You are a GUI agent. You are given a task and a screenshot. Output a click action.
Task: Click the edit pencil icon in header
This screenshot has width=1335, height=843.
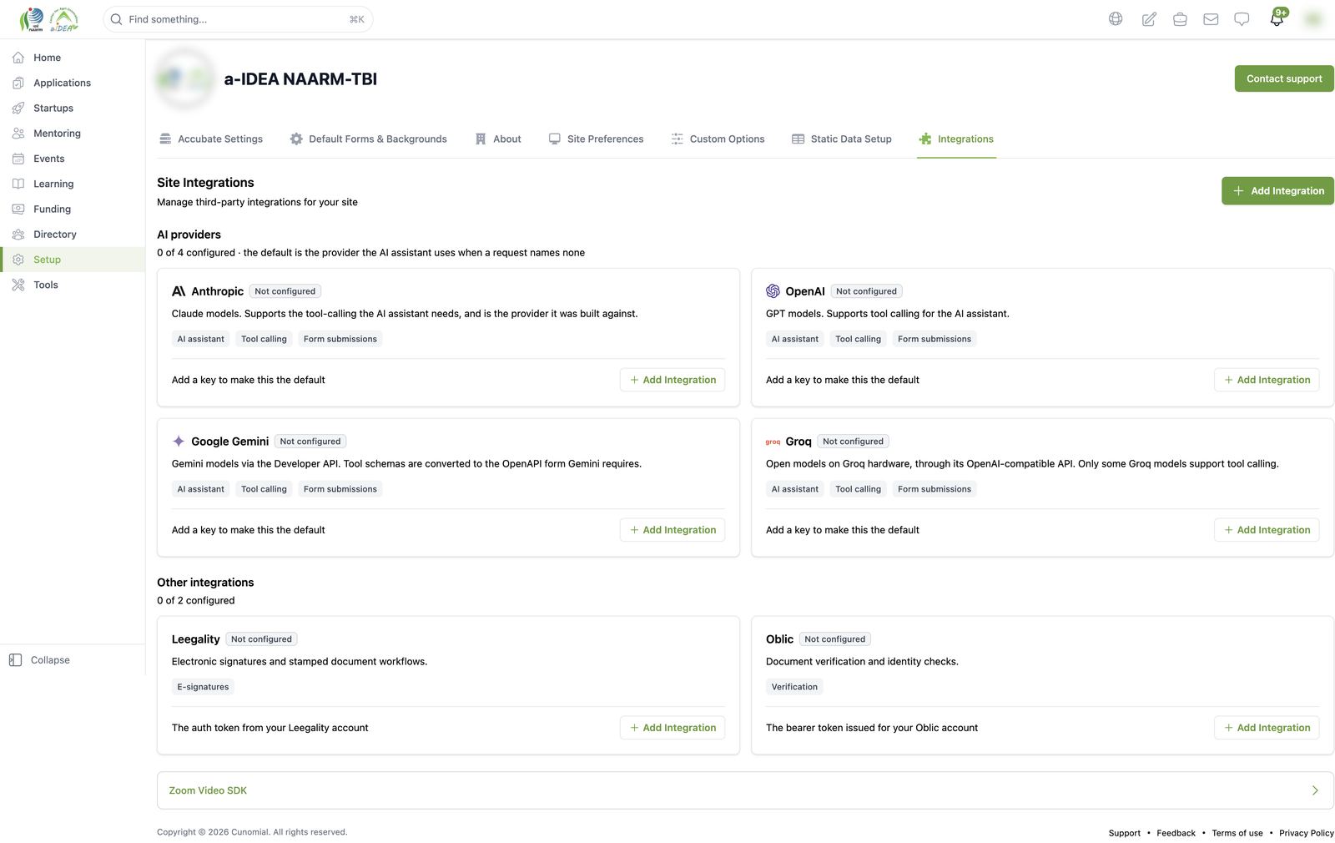(x=1149, y=19)
